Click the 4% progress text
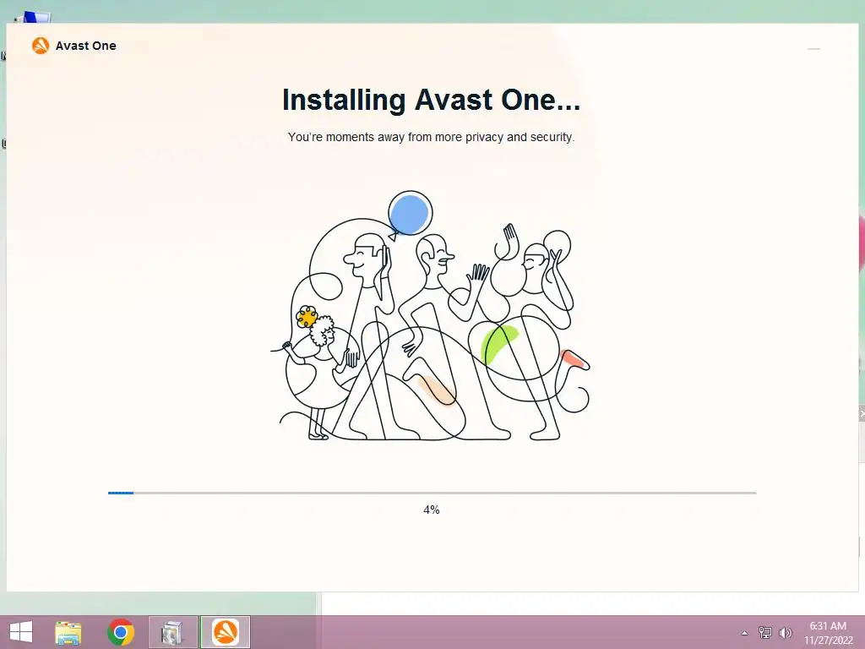The height and width of the screenshot is (649, 865). click(x=432, y=510)
